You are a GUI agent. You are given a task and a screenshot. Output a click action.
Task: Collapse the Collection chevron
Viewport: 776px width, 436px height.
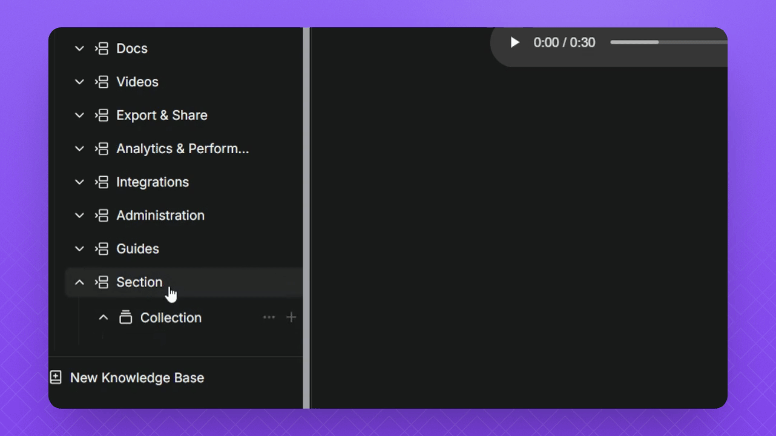(104, 317)
